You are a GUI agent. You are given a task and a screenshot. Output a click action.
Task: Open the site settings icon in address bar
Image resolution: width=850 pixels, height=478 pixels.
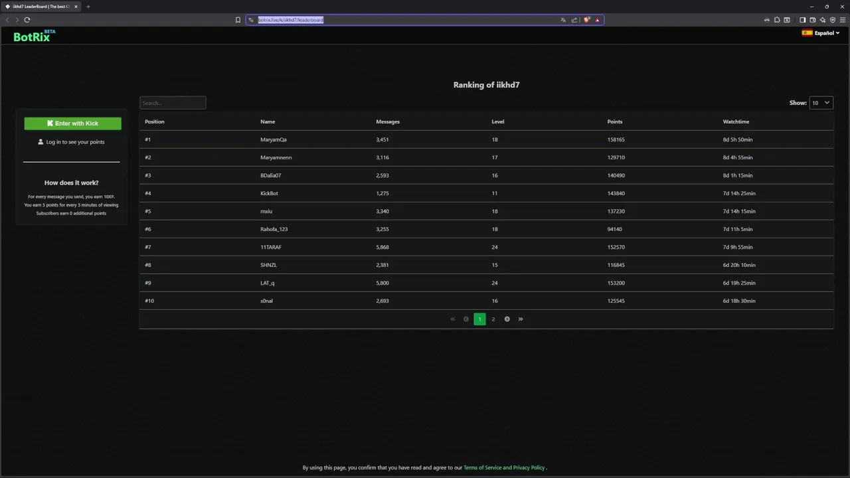pos(251,20)
